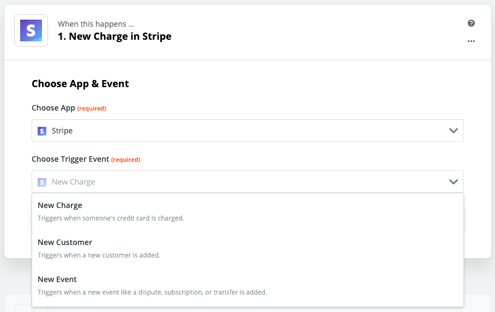Choose the New Event trigger option
The height and width of the screenshot is (312, 495).
tap(57, 279)
